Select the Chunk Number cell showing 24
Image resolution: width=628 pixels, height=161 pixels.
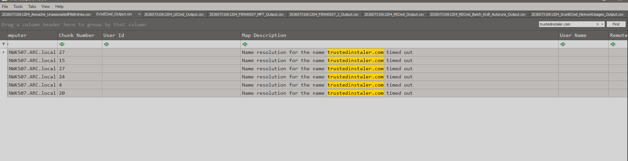[x=80, y=77]
